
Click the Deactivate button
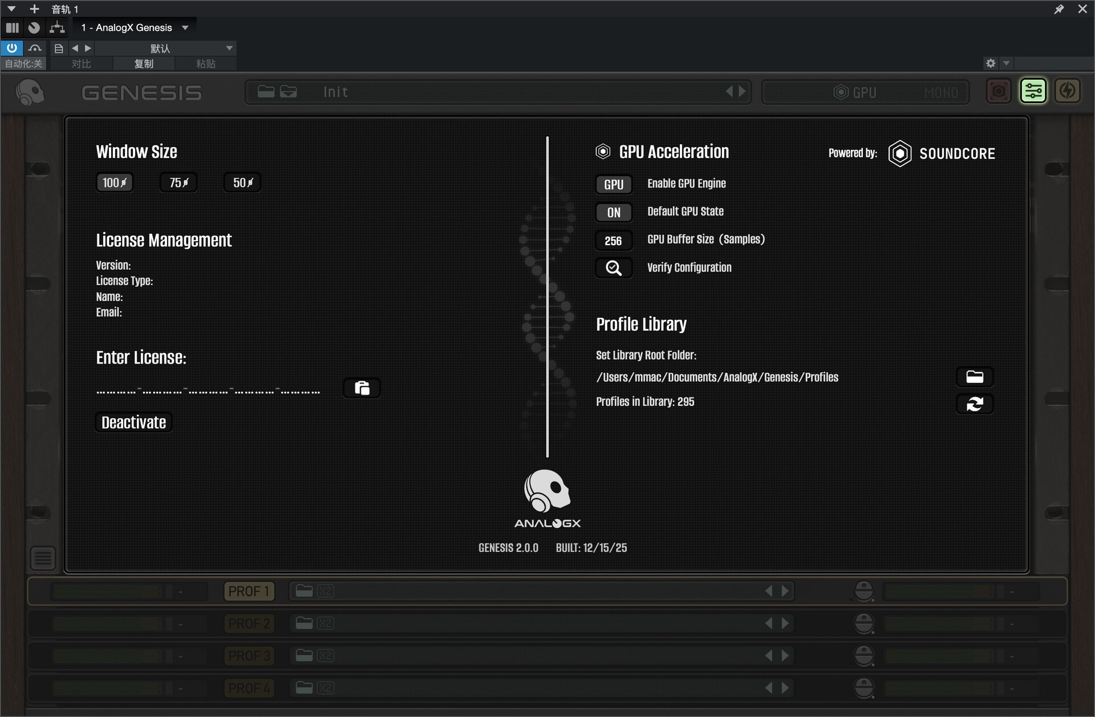133,422
